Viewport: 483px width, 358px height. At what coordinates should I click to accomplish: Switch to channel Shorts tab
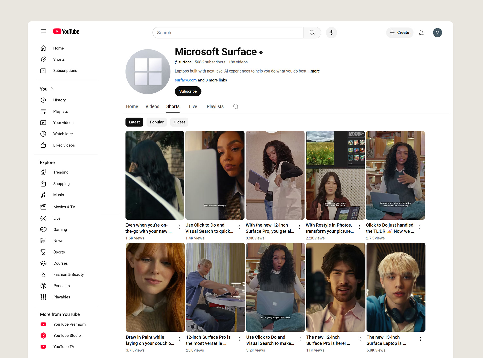tap(173, 106)
